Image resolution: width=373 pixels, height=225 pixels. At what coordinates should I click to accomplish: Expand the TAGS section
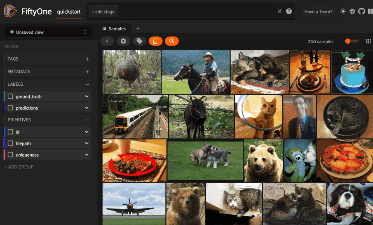click(x=87, y=59)
